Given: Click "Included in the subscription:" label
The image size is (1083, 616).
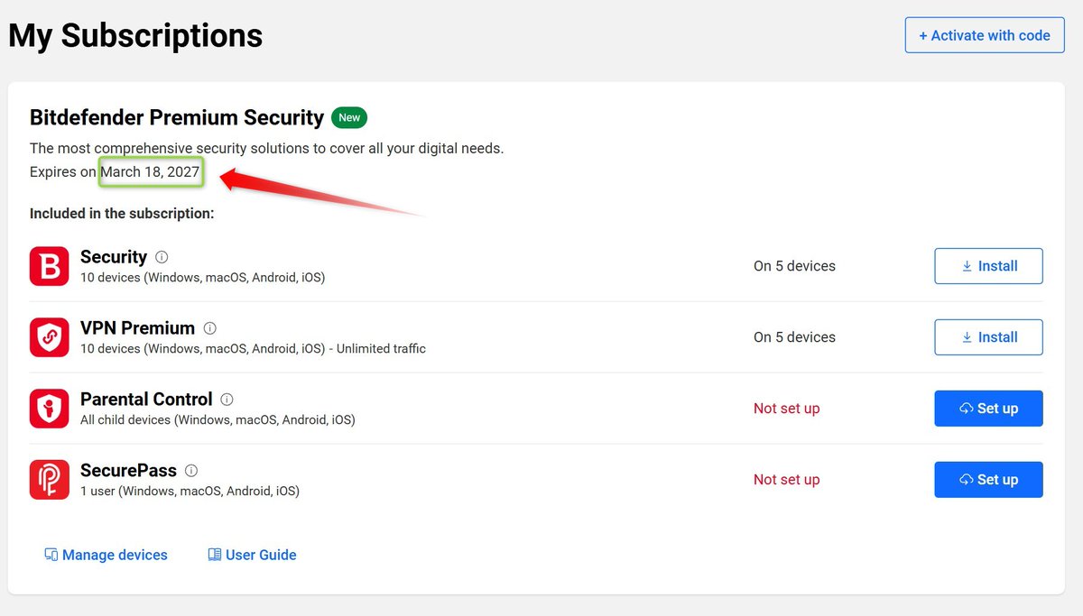Looking at the screenshot, I should (122, 214).
